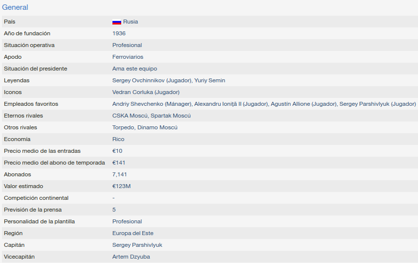418x263 pixels.
Task: Select the founding year value 1936
Action: coord(119,33)
